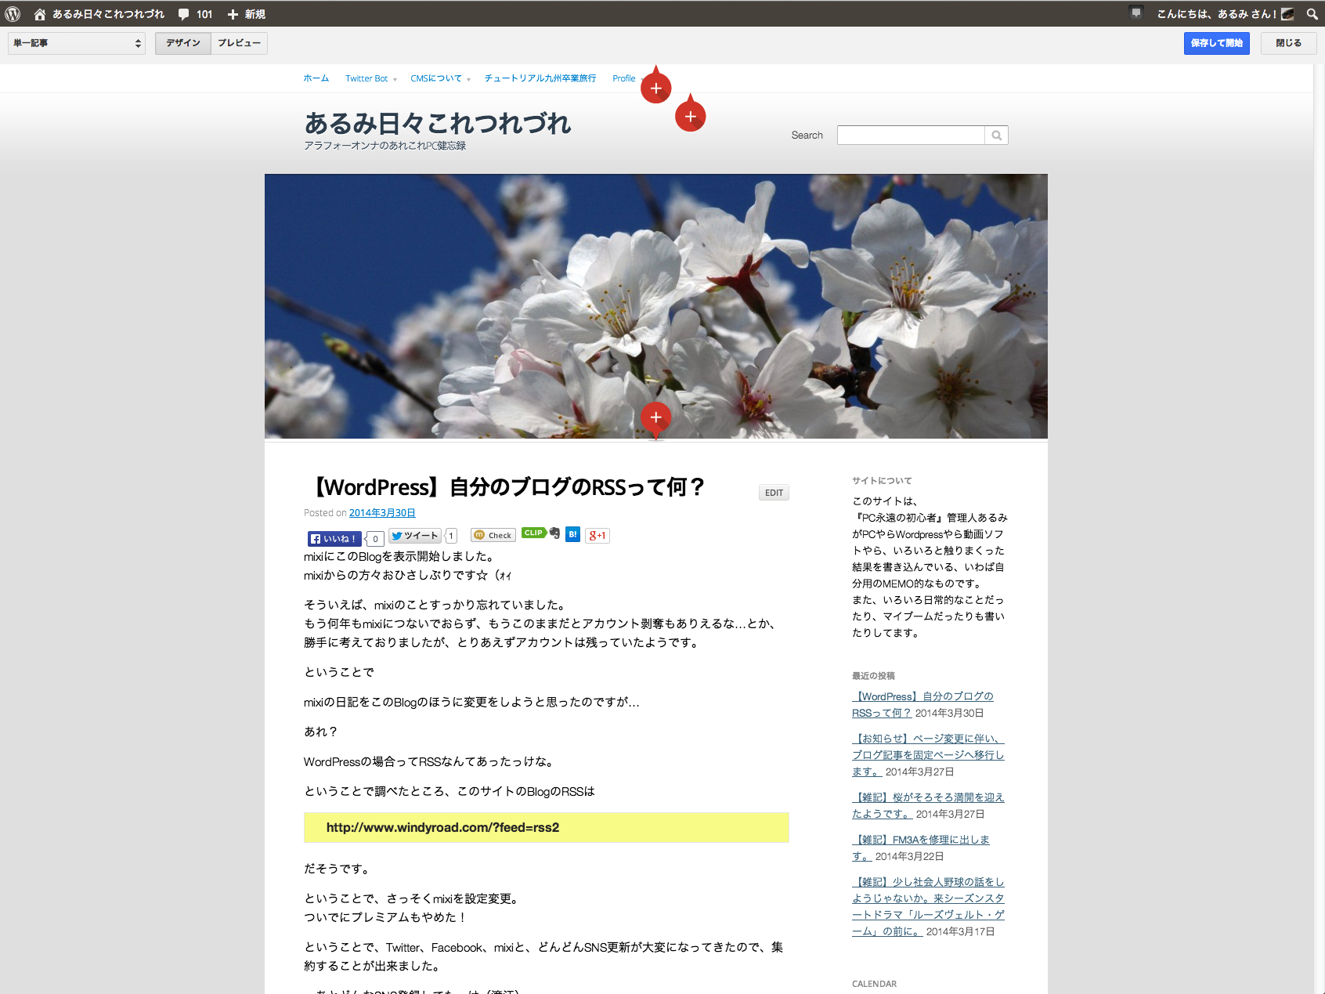Click the WordPress logo in admin bar
1325x994 pixels.
click(13, 14)
